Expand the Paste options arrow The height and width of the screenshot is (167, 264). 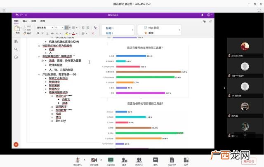tap(21, 28)
